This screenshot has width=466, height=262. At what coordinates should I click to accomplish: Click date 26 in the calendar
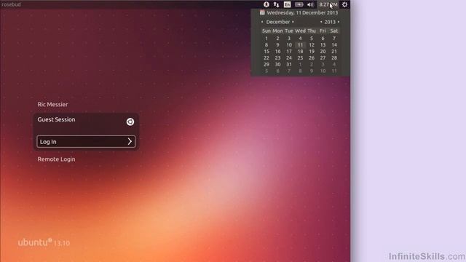click(x=312, y=58)
